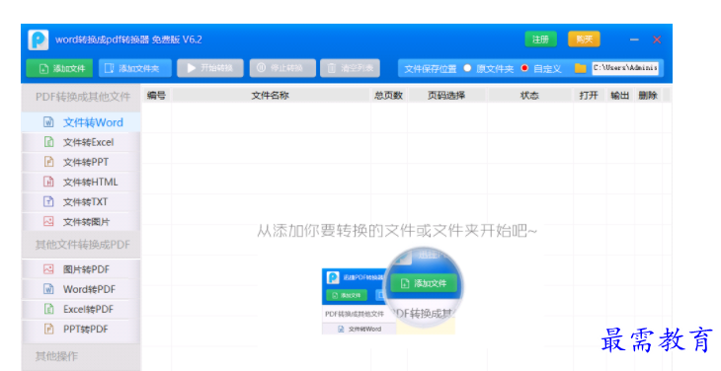
Task: Click the PPT icon beside PPT转PDF
Action: 48,329
